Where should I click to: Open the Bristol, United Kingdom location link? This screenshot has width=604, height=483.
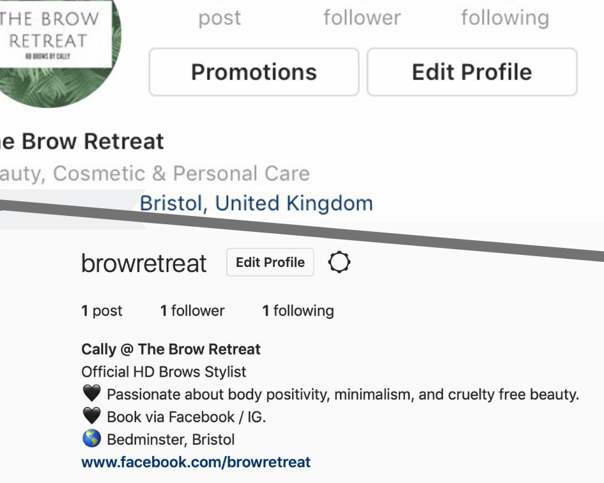(256, 203)
